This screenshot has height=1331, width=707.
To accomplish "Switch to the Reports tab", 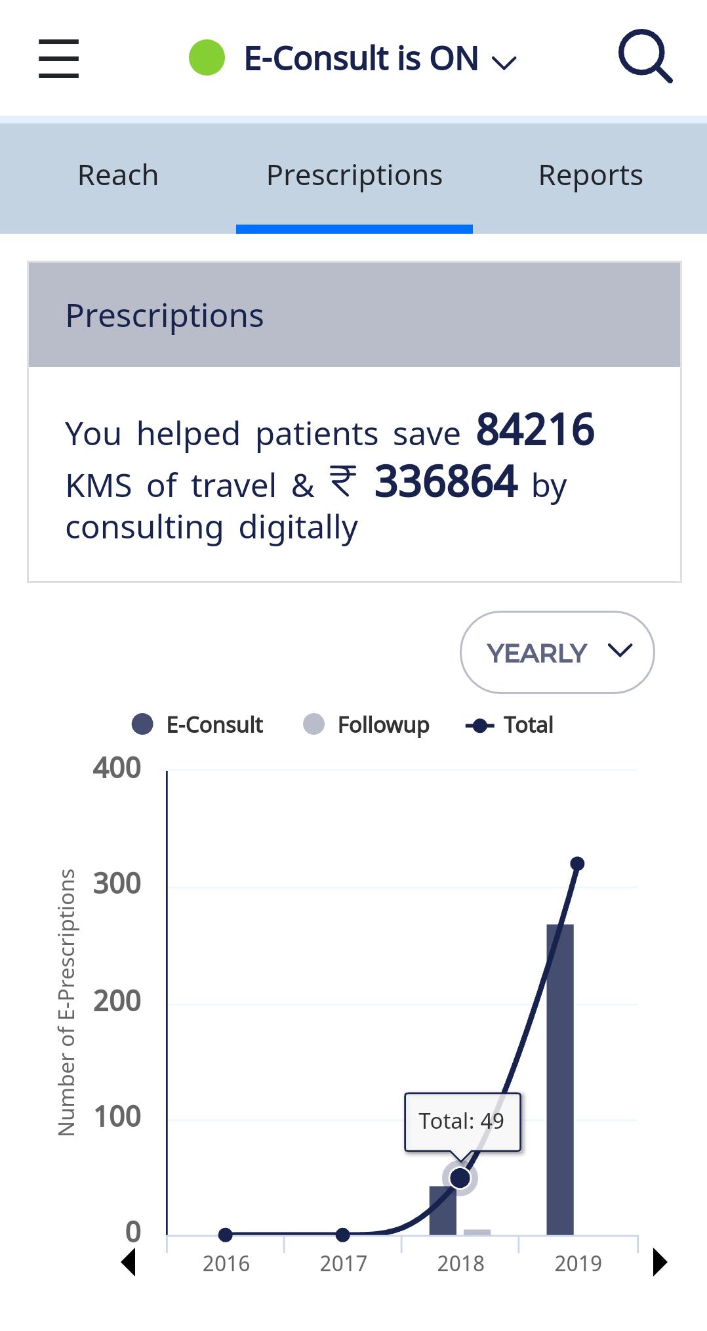I will (590, 175).
